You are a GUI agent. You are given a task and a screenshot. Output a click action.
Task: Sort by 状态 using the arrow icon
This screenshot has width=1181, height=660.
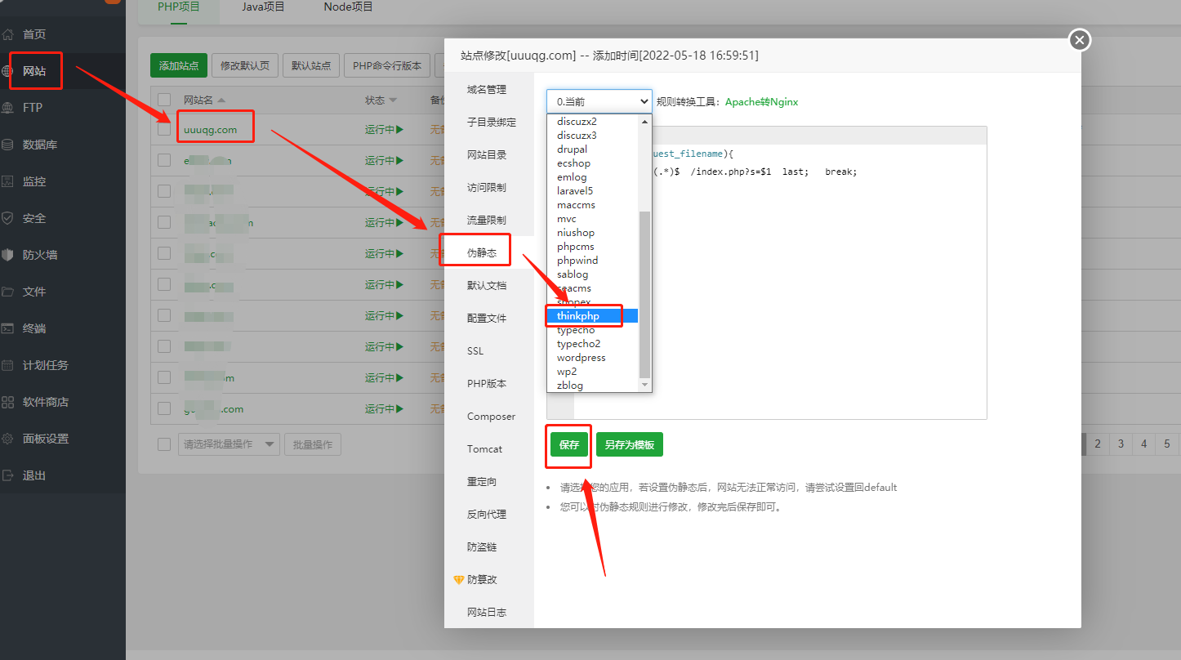pos(393,100)
